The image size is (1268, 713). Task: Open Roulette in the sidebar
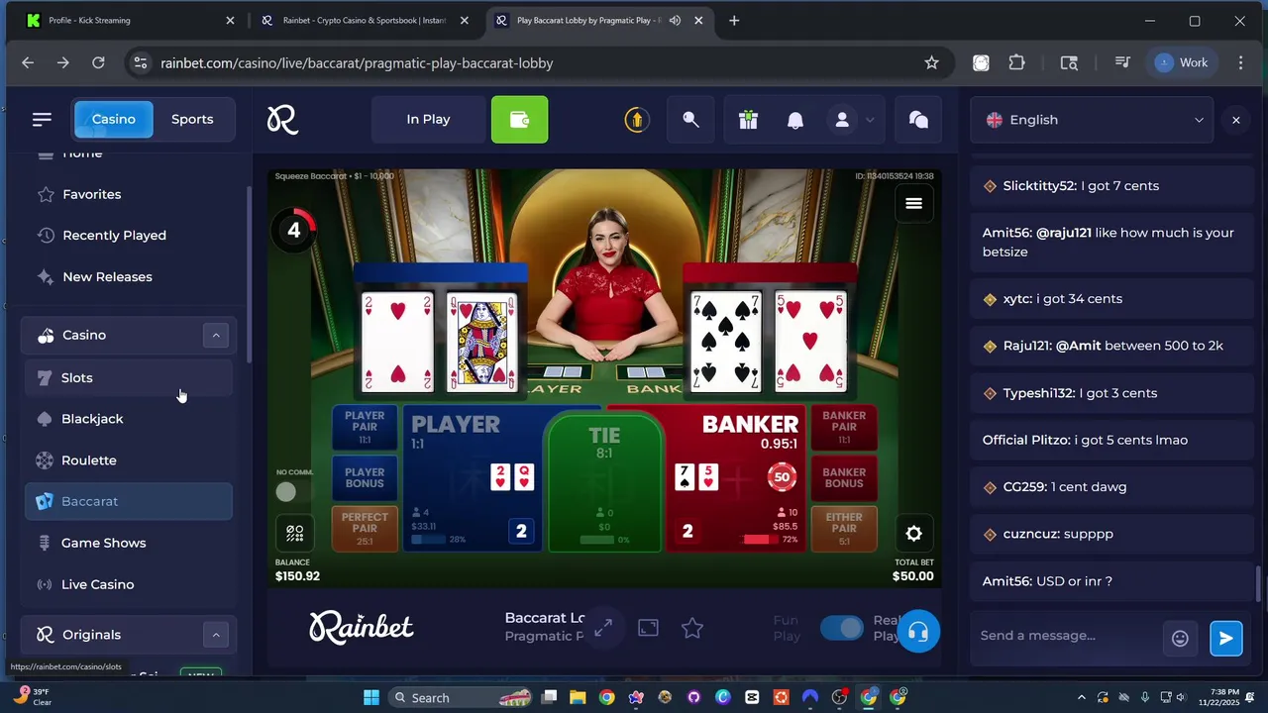[129, 460]
